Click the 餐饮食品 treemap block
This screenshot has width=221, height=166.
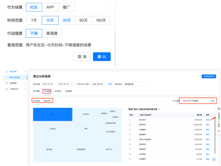(x=50, y=149)
